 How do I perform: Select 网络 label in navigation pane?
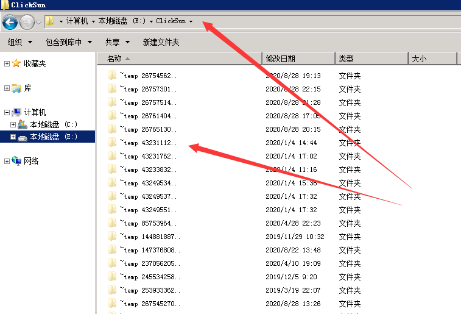click(x=31, y=161)
